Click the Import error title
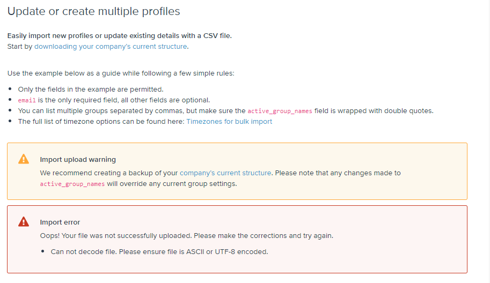The height and width of the screenshot is (283, 490). 60,222
